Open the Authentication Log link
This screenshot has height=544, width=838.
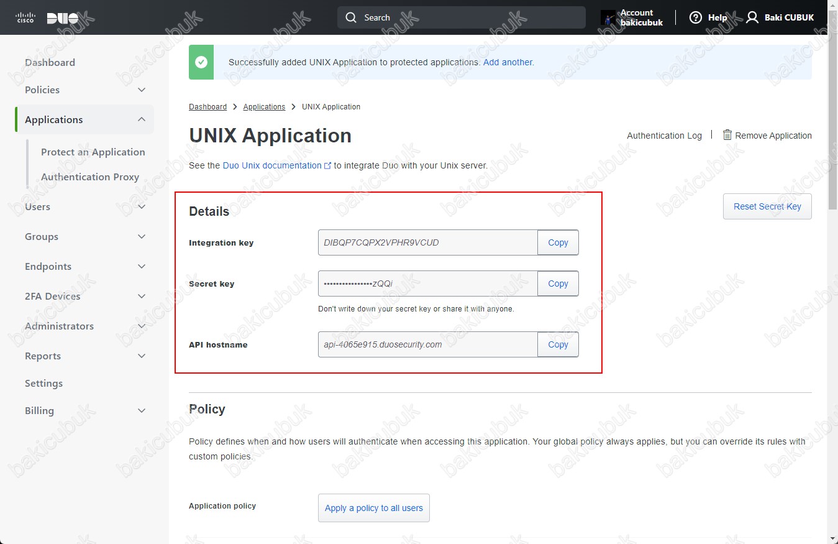(664, 136)
